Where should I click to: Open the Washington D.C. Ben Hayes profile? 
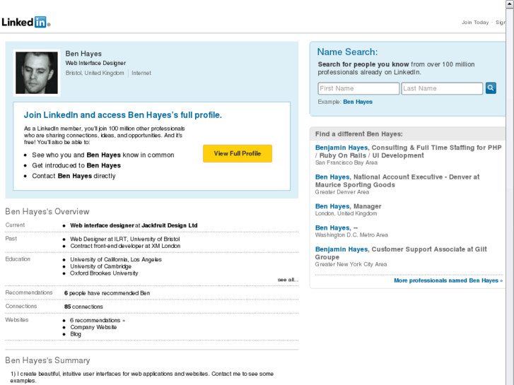coord(332,227)
